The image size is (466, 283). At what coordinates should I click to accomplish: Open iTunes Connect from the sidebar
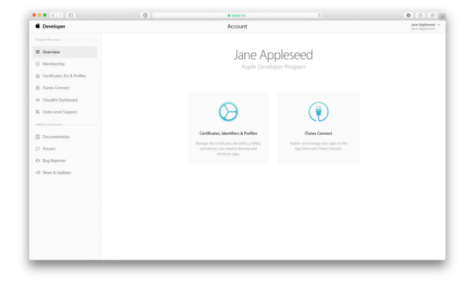pos(56,88)
